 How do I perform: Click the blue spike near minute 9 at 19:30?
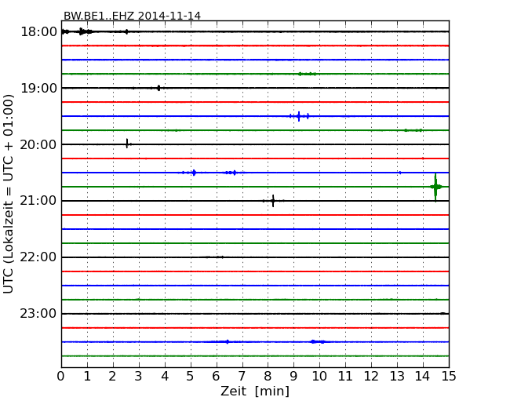(x=299, y=116)
